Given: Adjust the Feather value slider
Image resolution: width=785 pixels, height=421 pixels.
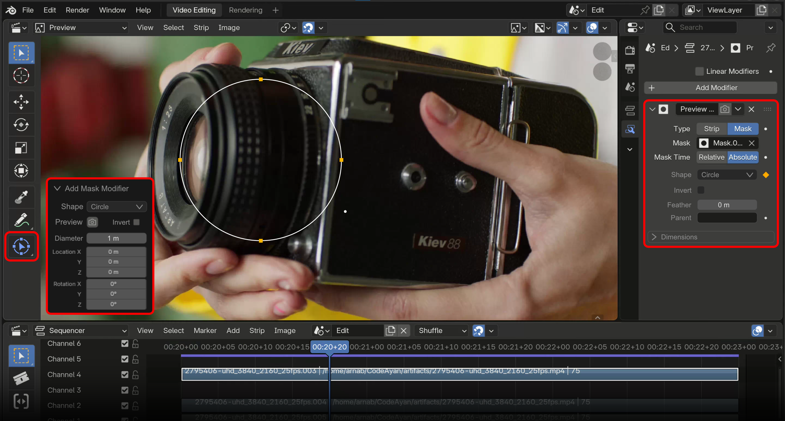Looking at the screenshot, I should 727,205.
